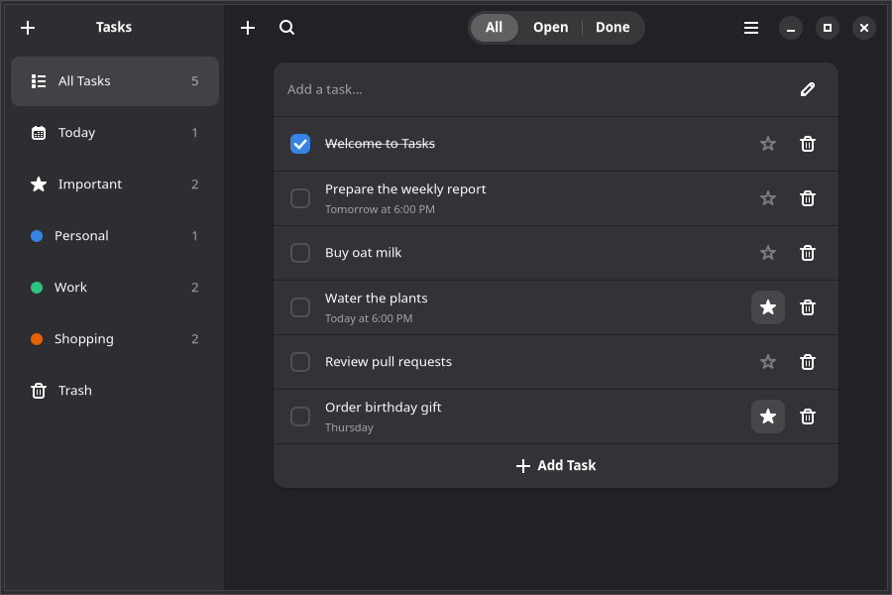Click the orange Shopping color dot

point(37,339)
